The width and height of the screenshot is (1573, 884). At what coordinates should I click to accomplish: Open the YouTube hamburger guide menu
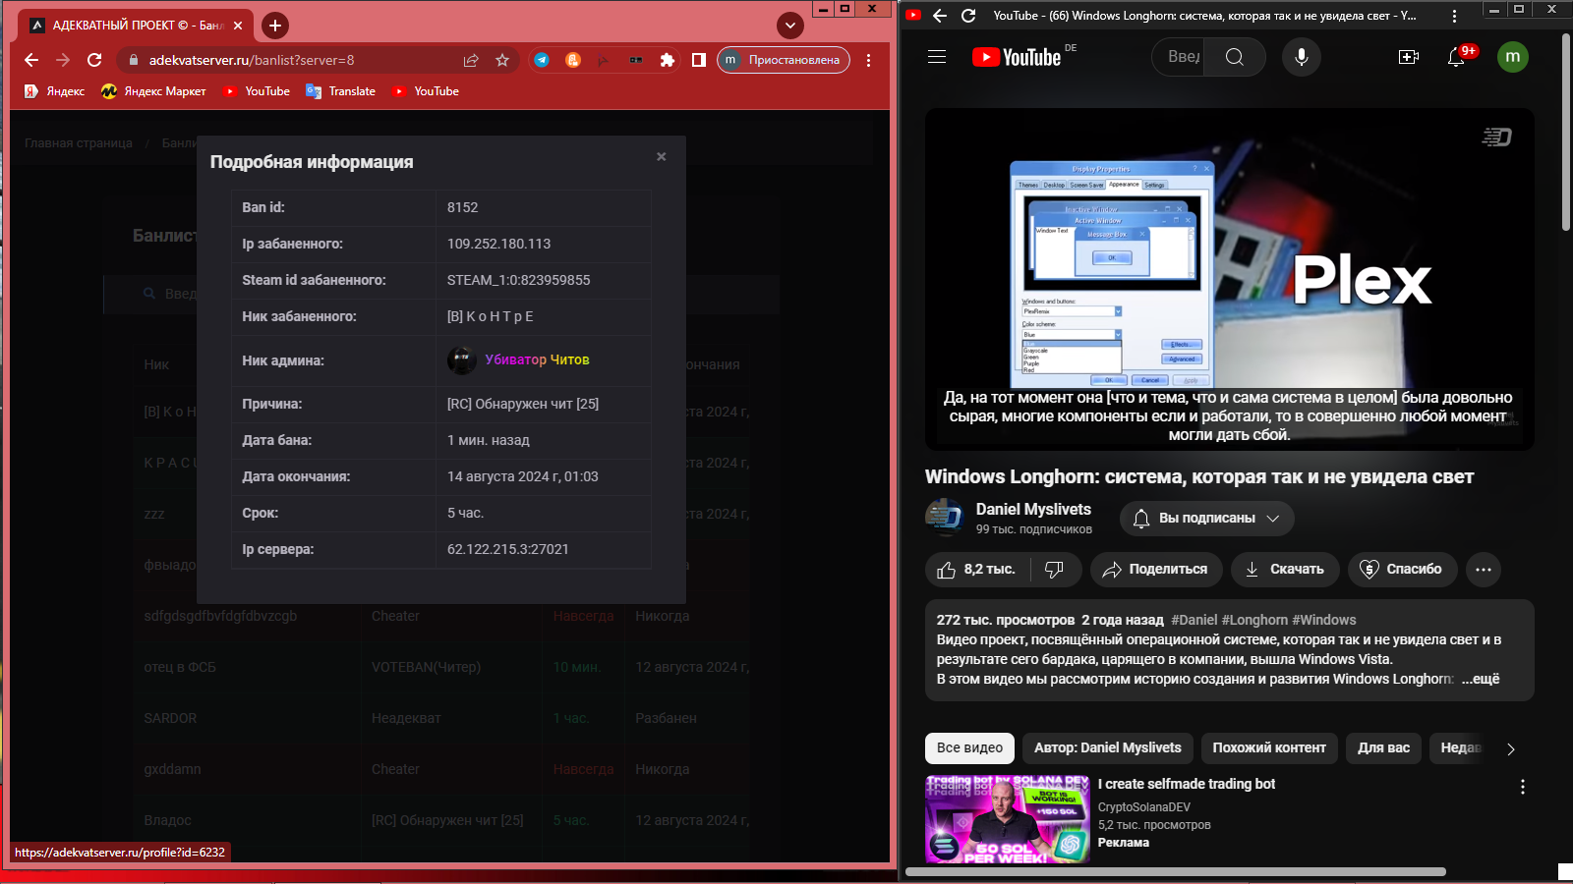point(937,57)
